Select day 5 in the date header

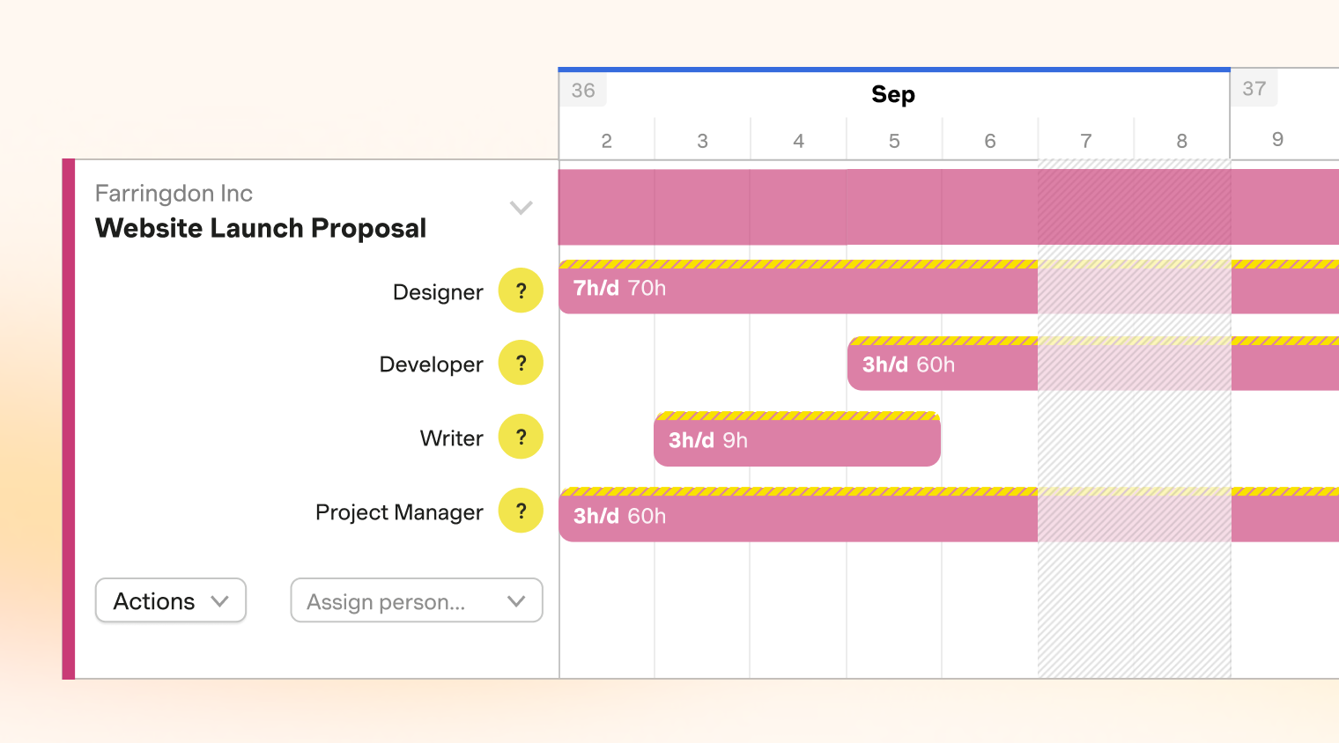894,141
